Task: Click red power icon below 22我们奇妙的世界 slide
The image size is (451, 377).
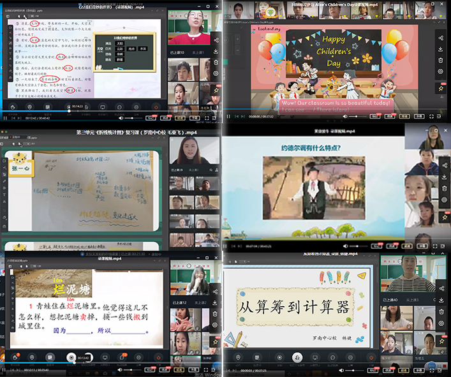Action: pos(156,108)
